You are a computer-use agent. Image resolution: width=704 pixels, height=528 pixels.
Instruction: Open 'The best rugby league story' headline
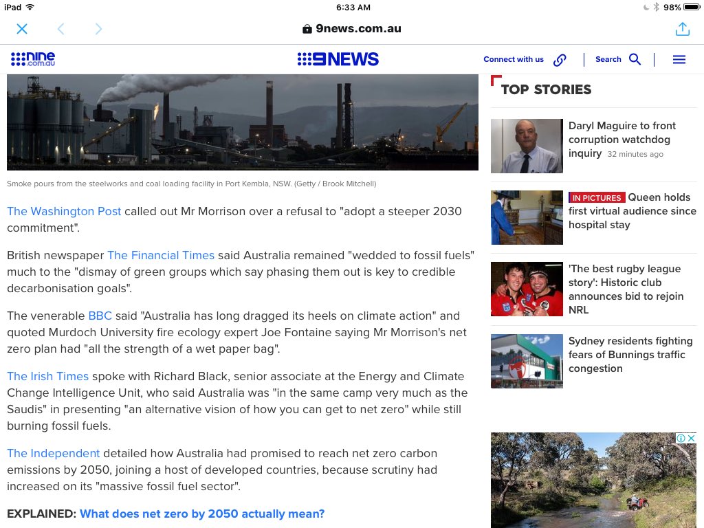click(626, 289)
